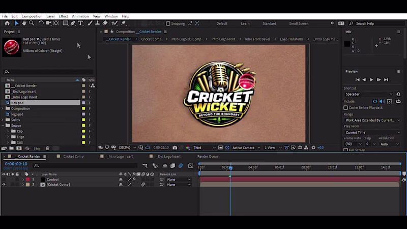Toggle the motion blur enable switch in timeline
The width and height of the screenshot is (407, 229).
(x=181, y=166)
